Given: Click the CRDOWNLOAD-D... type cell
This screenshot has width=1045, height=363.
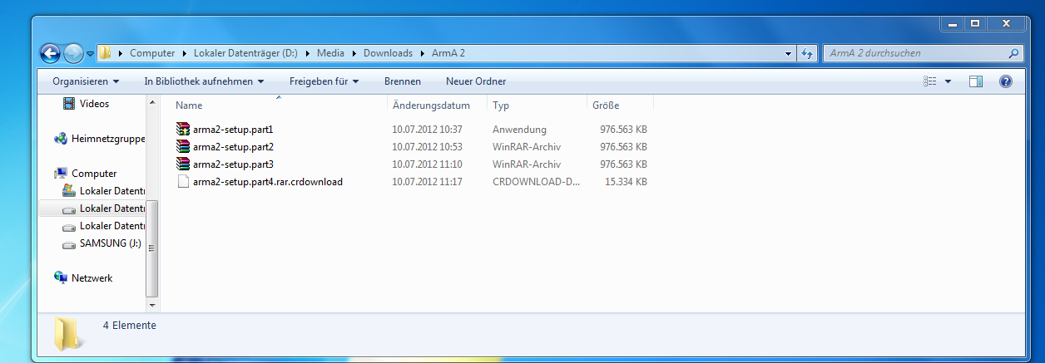Looking at the screenshot, I should click(537, 182).
